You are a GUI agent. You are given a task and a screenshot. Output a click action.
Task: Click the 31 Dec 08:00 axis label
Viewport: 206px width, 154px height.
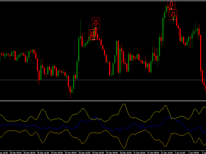click(154, 153)
